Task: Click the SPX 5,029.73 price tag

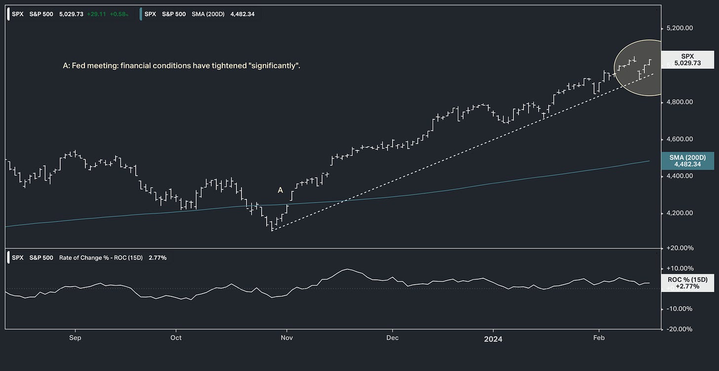Action: [x=687, y=60]
